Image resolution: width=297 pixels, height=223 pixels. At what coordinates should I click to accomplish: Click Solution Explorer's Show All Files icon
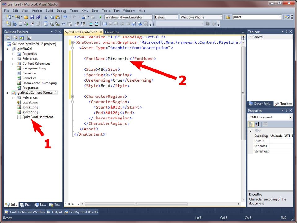pos(15,38)
